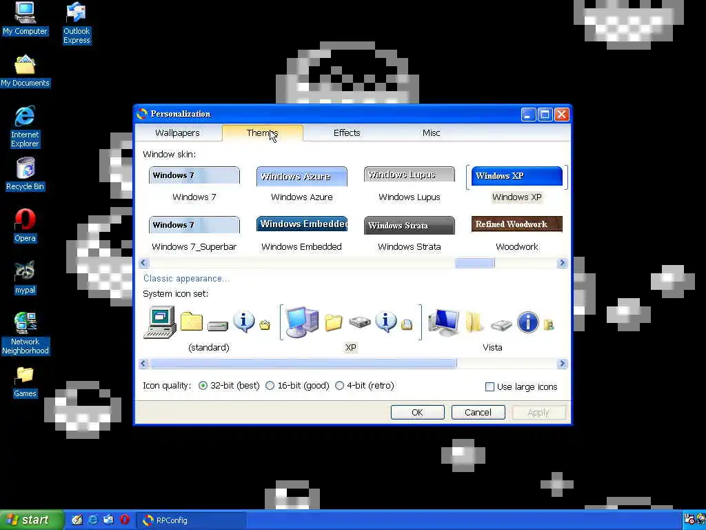Choose Windows 7_Superbar window skin

click(194, 234)
